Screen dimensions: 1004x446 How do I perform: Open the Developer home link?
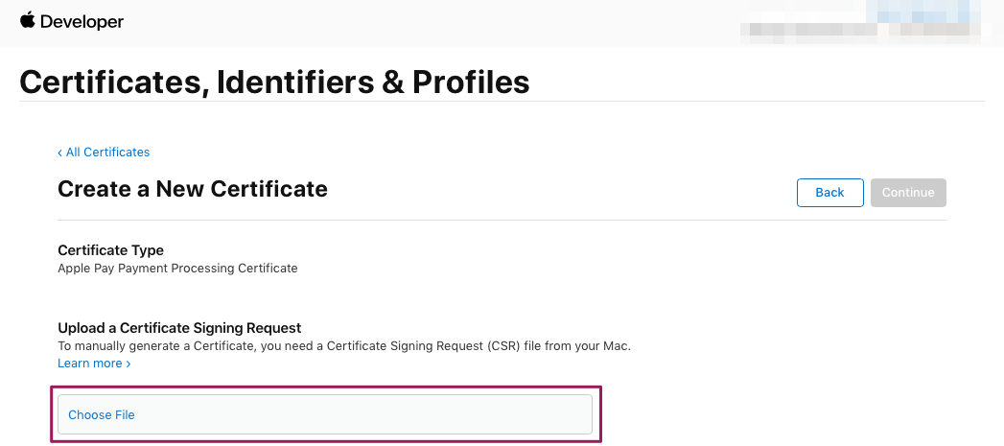click(x=81, y=21)
